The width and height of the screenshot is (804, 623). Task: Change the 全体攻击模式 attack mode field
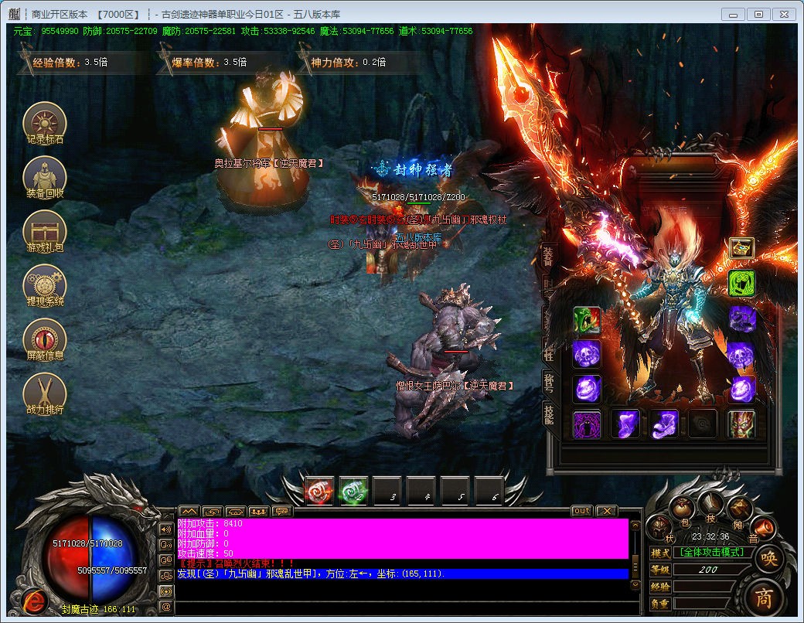pyautogui.click(x=712, y=552)
